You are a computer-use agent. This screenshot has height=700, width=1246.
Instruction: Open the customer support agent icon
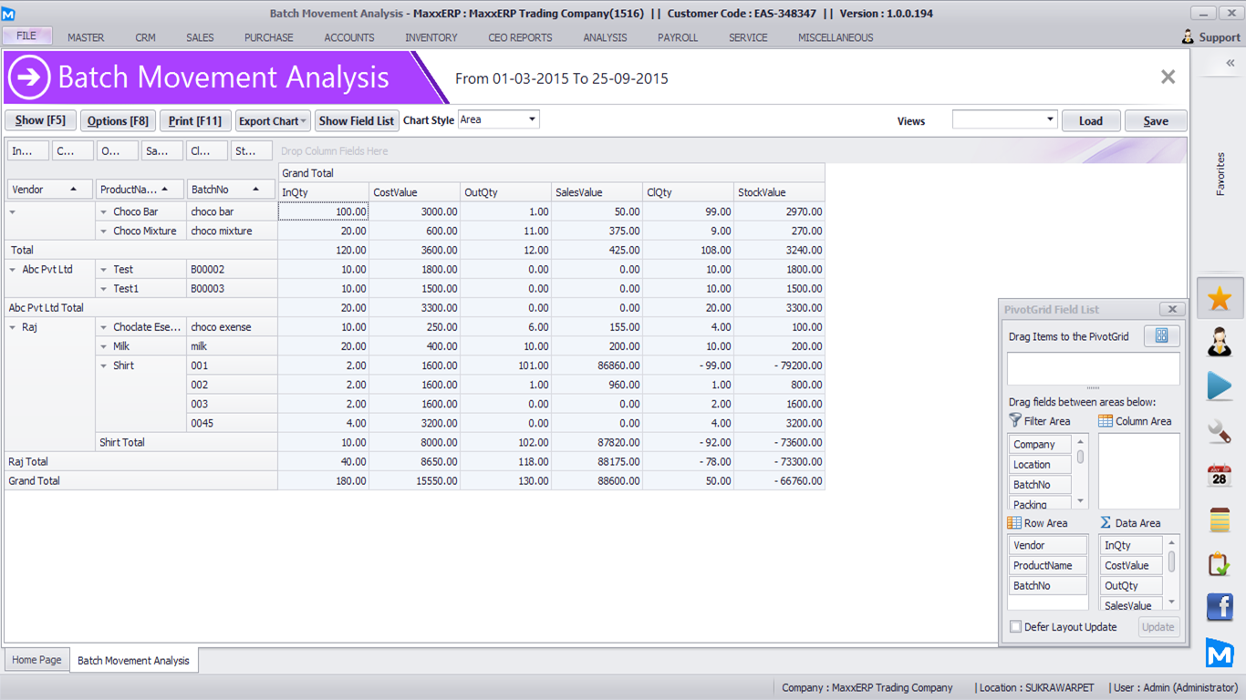click(1220, 342)
